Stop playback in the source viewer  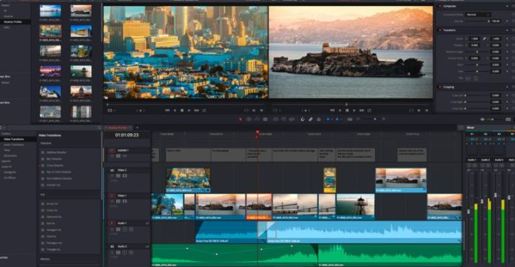pos(182,111)
